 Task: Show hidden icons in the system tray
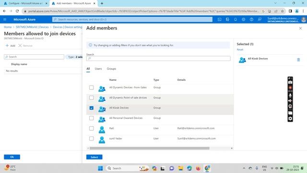click(x=244, y=168)
